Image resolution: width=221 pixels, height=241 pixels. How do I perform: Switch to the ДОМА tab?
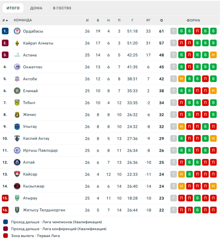click(x=36, y=8)
